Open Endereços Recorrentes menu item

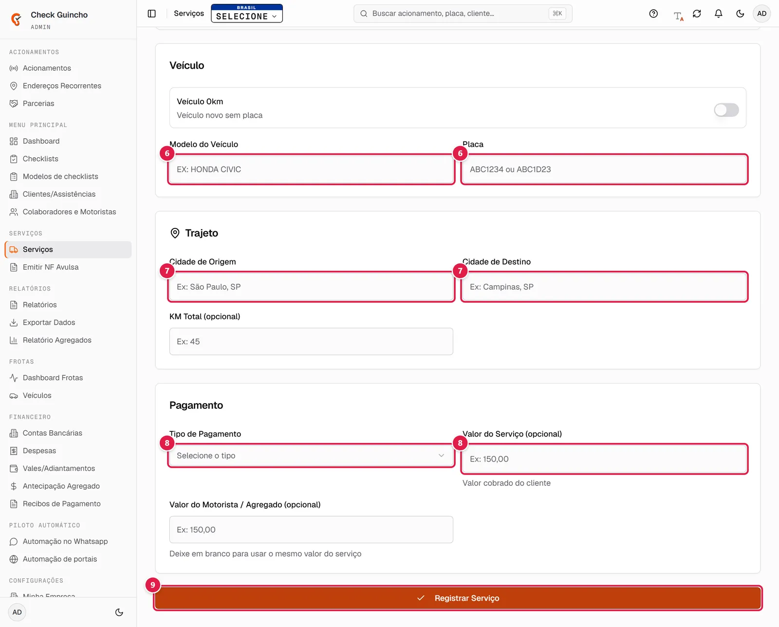click(68, 86)
